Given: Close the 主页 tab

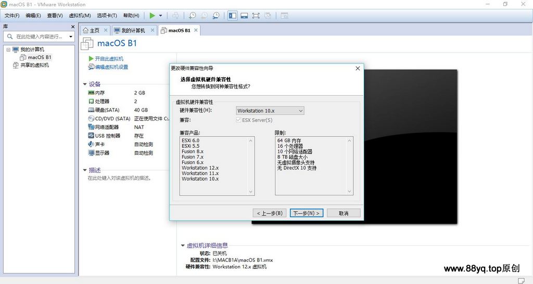Looking at the screenshot, I should click(106, 30).
